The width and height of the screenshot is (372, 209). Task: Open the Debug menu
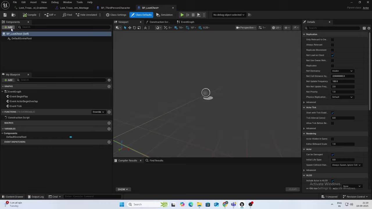pos(55,2)
